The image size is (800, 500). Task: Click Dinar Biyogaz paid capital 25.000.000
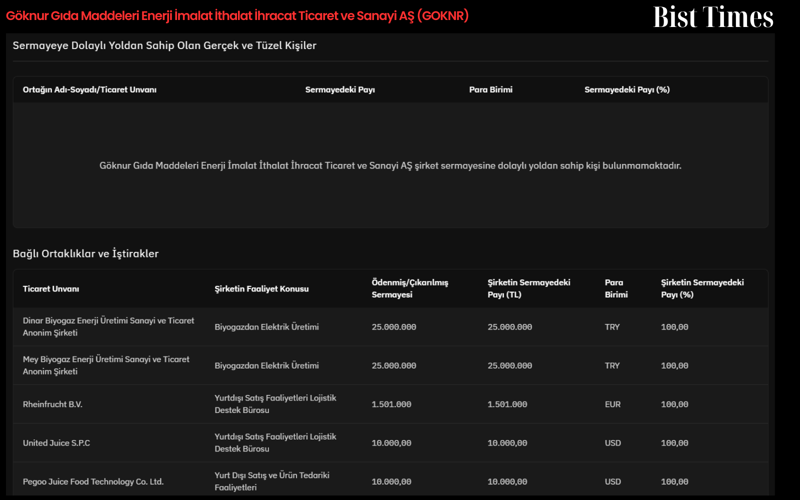point(394,327)
